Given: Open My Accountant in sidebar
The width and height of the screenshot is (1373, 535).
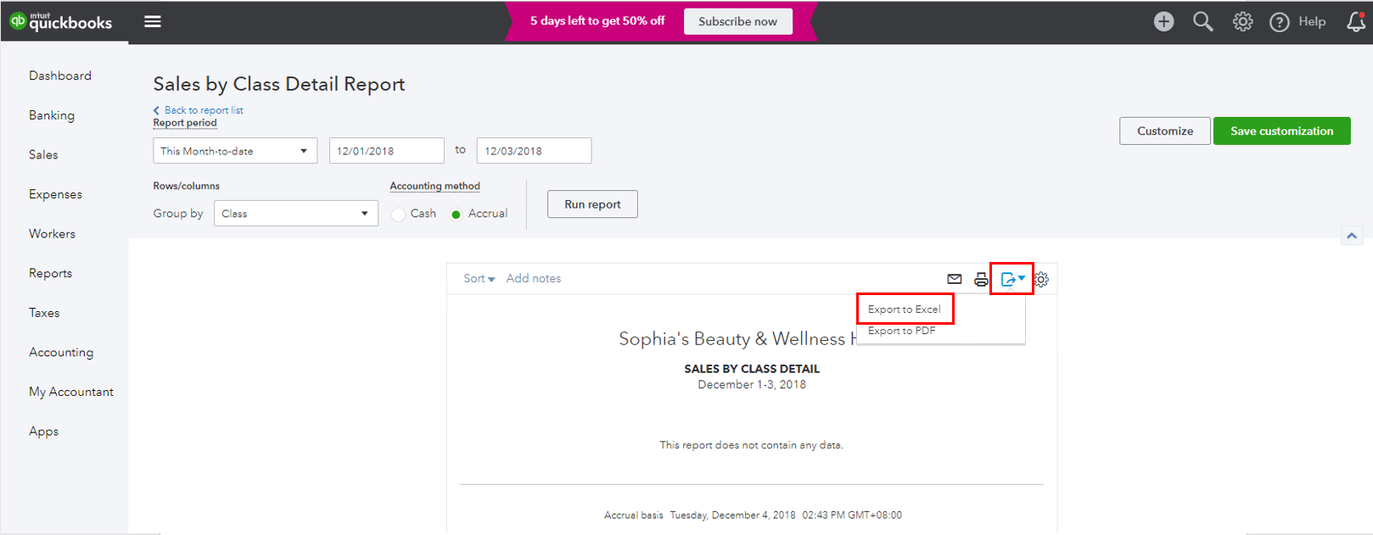Looking at the screenshot, I should (71, 392).
